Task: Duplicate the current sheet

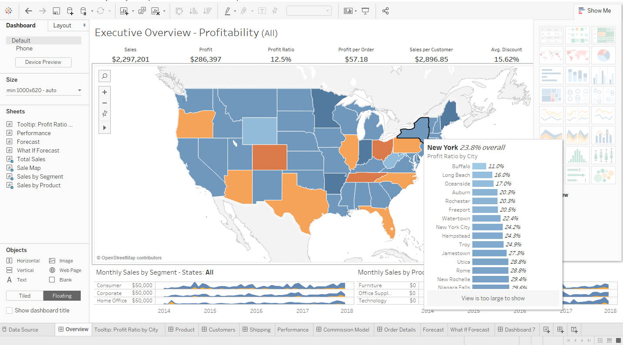Action: click(142, 11)
